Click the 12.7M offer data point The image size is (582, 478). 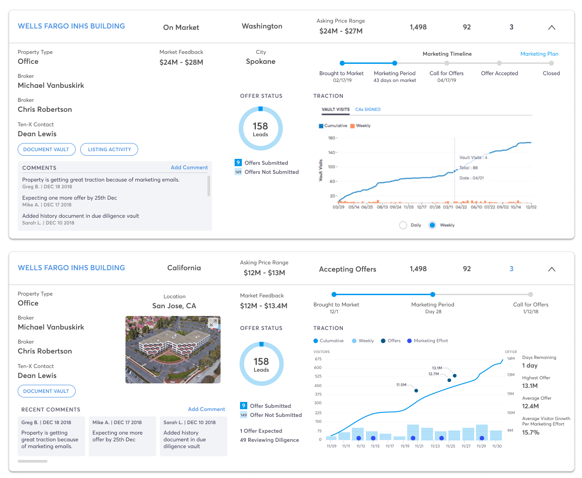coord(449,380)
